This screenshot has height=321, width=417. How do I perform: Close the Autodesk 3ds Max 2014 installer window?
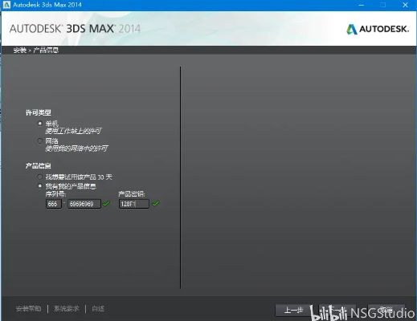(405, 5)
